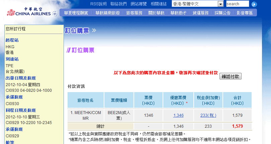Click the 233(稅) tax details link
The width and height of the screenshot is (271, 144).
[x=208, y=115]
